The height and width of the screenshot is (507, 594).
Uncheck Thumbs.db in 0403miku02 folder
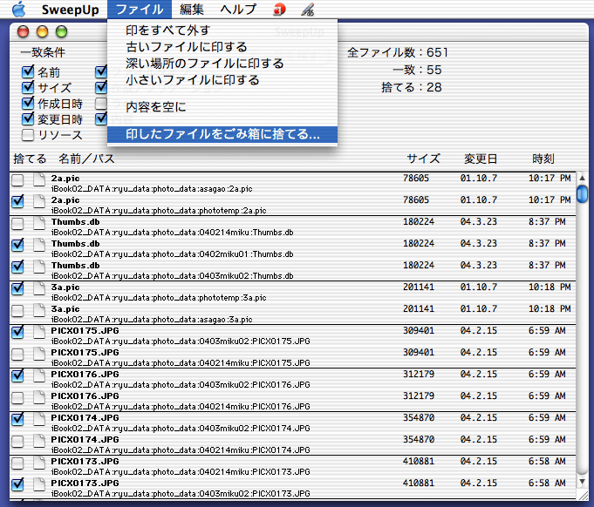coord(17,267)
